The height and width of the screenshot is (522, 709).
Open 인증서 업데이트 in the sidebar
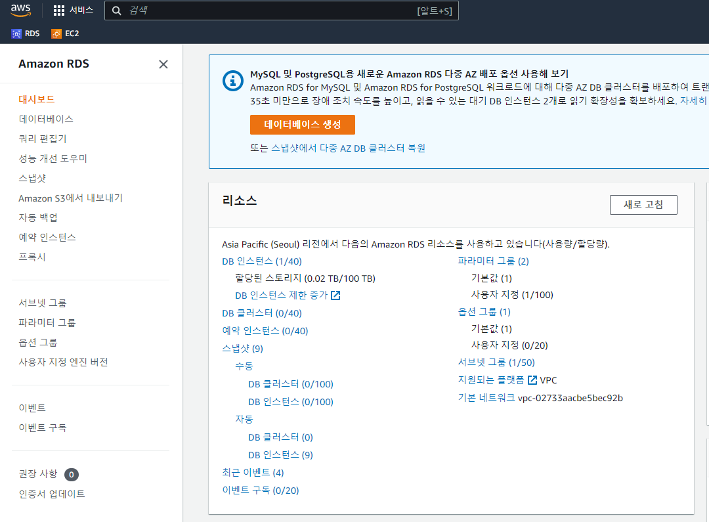click(x=52, y=494)
